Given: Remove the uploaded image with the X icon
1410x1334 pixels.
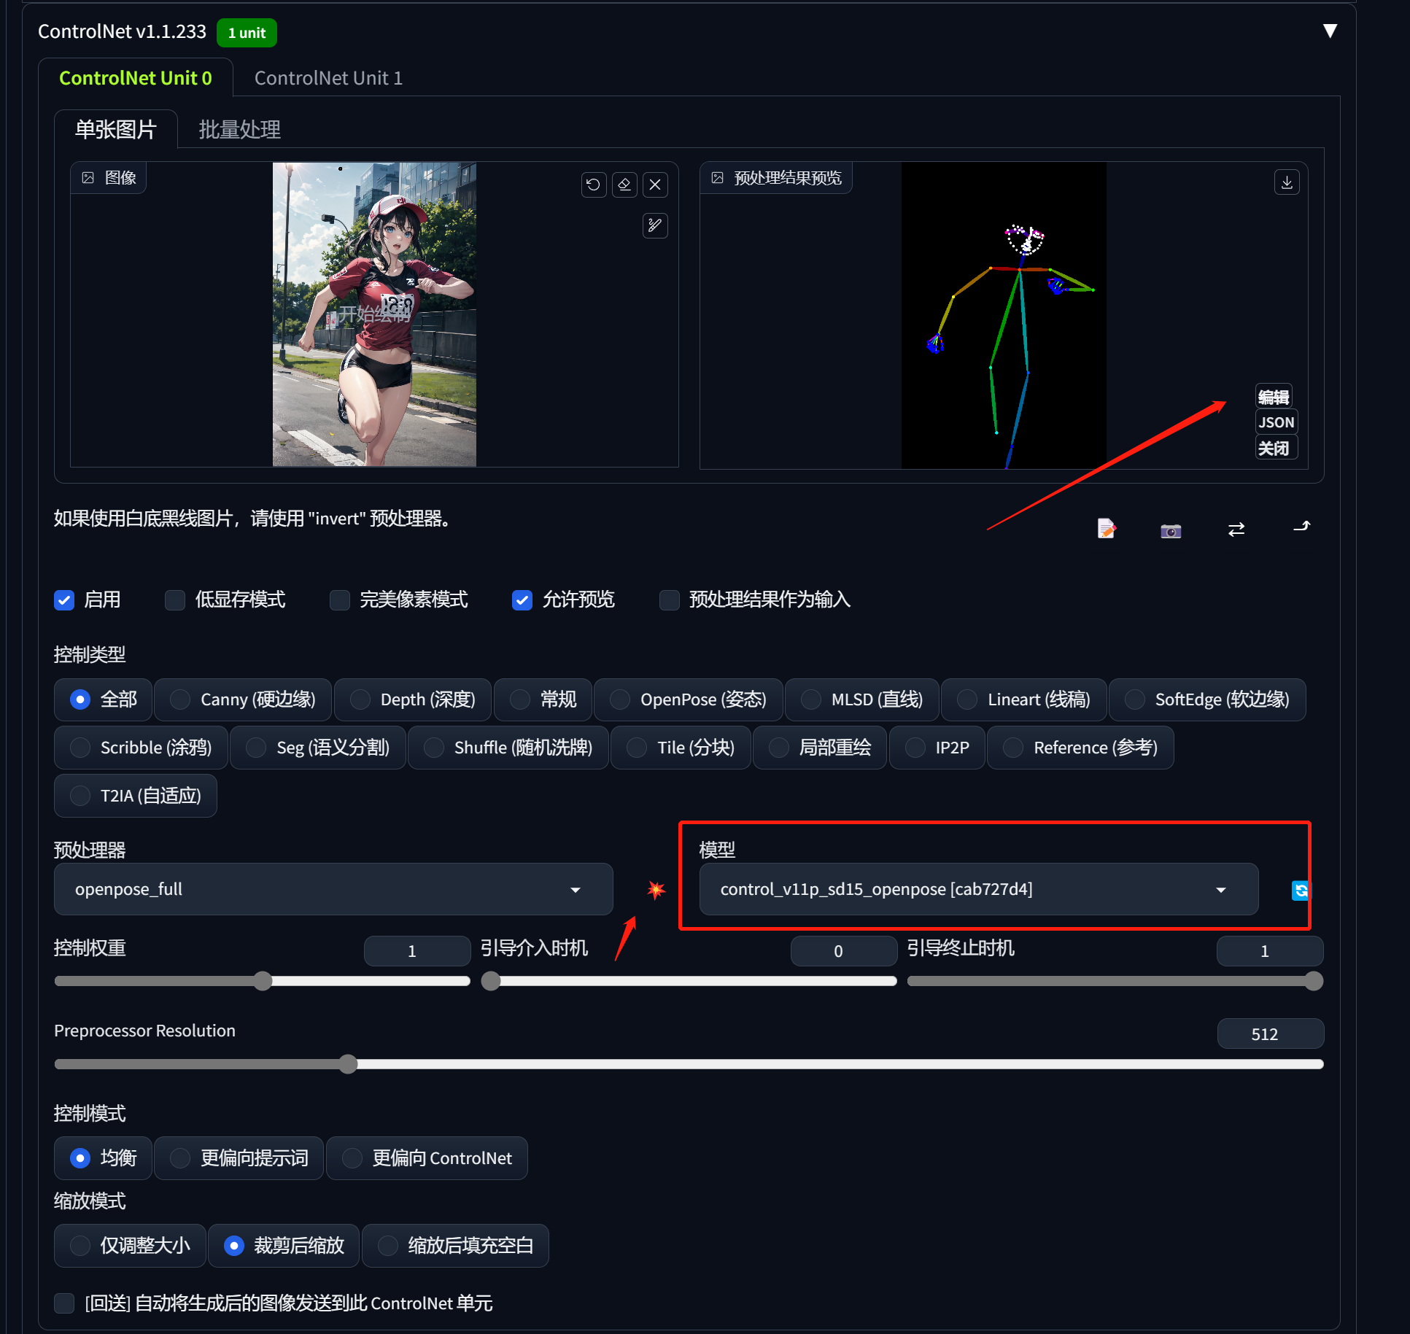Looking at the screenshot, I should coord(655,185).
